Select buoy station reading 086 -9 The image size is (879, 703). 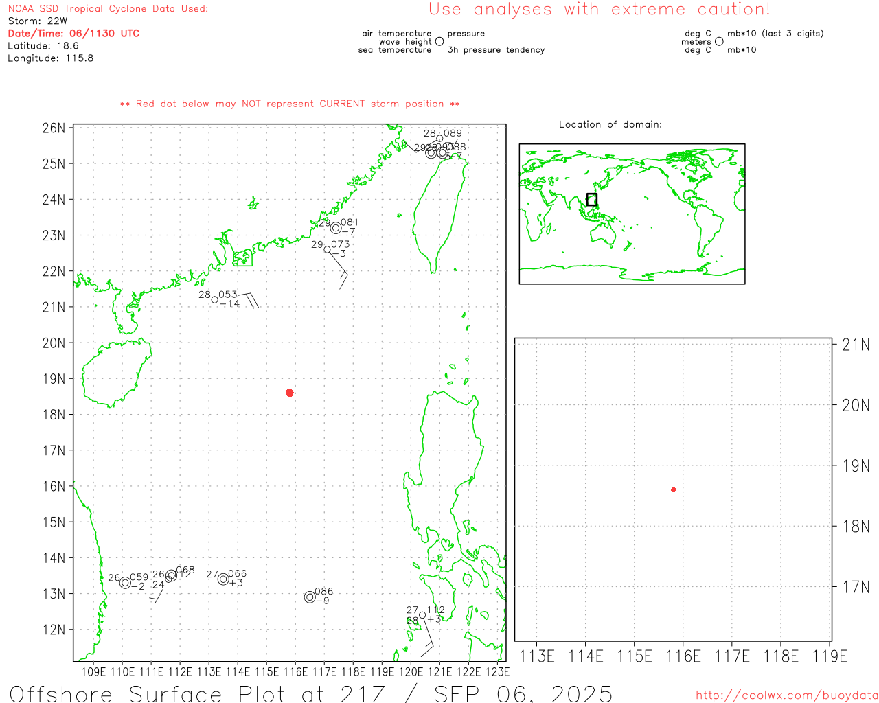[x=310, y=597]
